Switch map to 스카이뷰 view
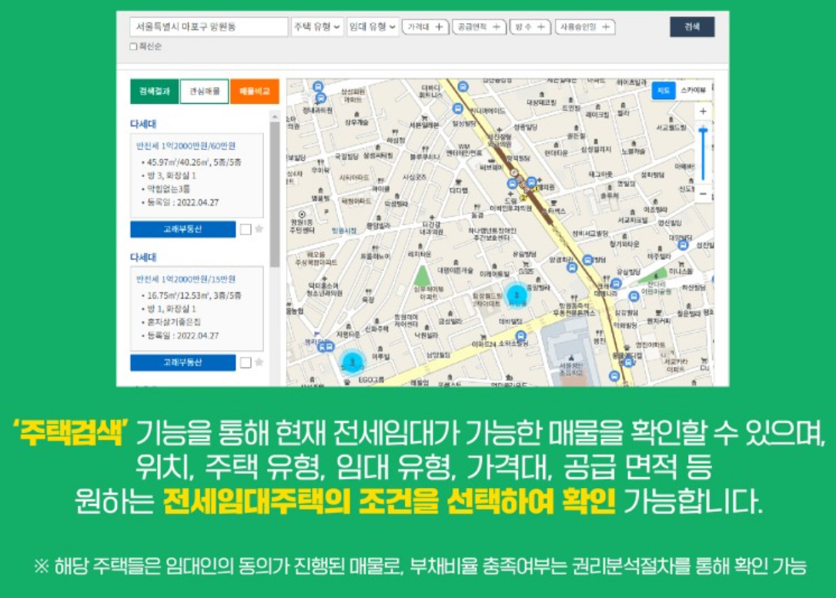 [693, 91]
